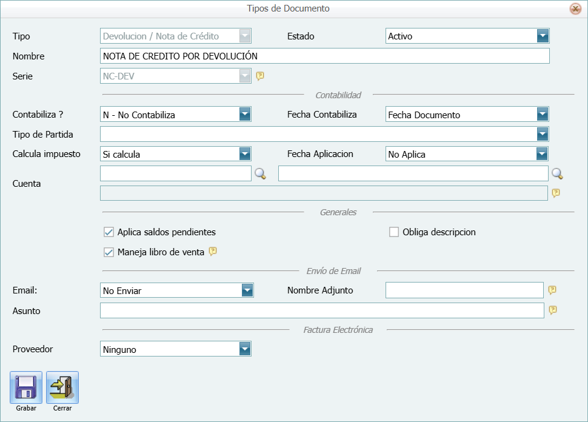The height and width of the screenshot is (422, 588).
Task: Enable the Obliga descripcion checkbox
Action: pyautogui.click(x=393, y=232)
